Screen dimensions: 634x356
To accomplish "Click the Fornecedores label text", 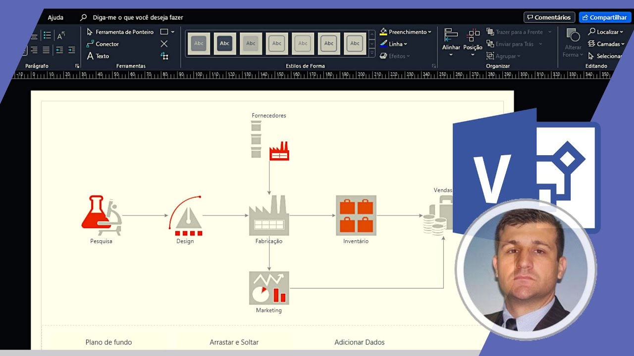I will click(x=269, y=116).
